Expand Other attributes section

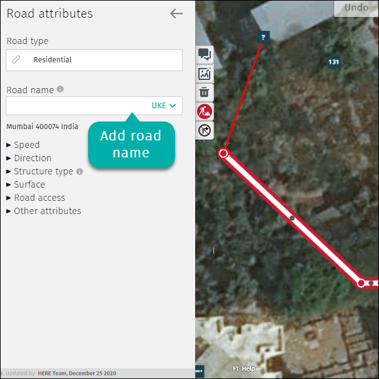[x=43, y=211]
